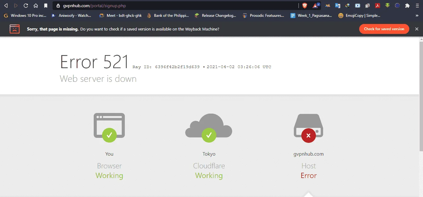The width and height of the screenshot is (423, 197).
Task: Reload the current page
Action: (26, 6)
